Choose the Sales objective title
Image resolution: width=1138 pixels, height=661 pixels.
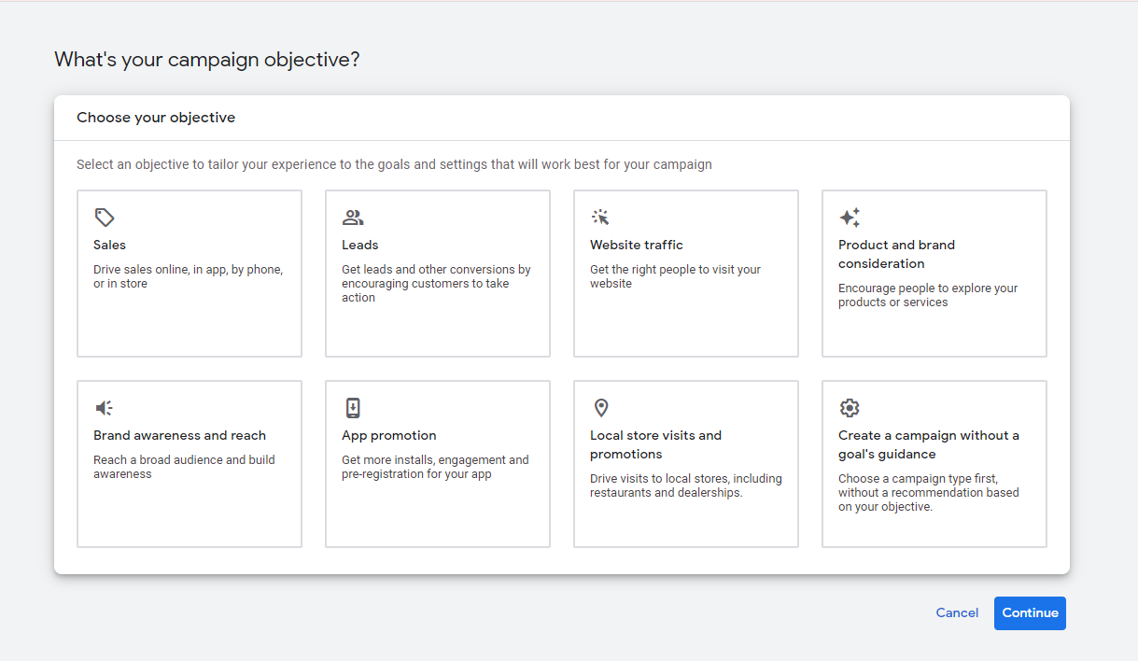pyautogui.click(x=109, y=245)
